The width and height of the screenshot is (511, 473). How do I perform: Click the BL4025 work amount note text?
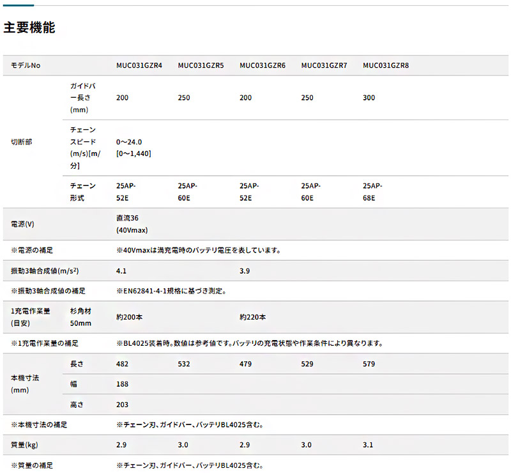tap(250, 343)
